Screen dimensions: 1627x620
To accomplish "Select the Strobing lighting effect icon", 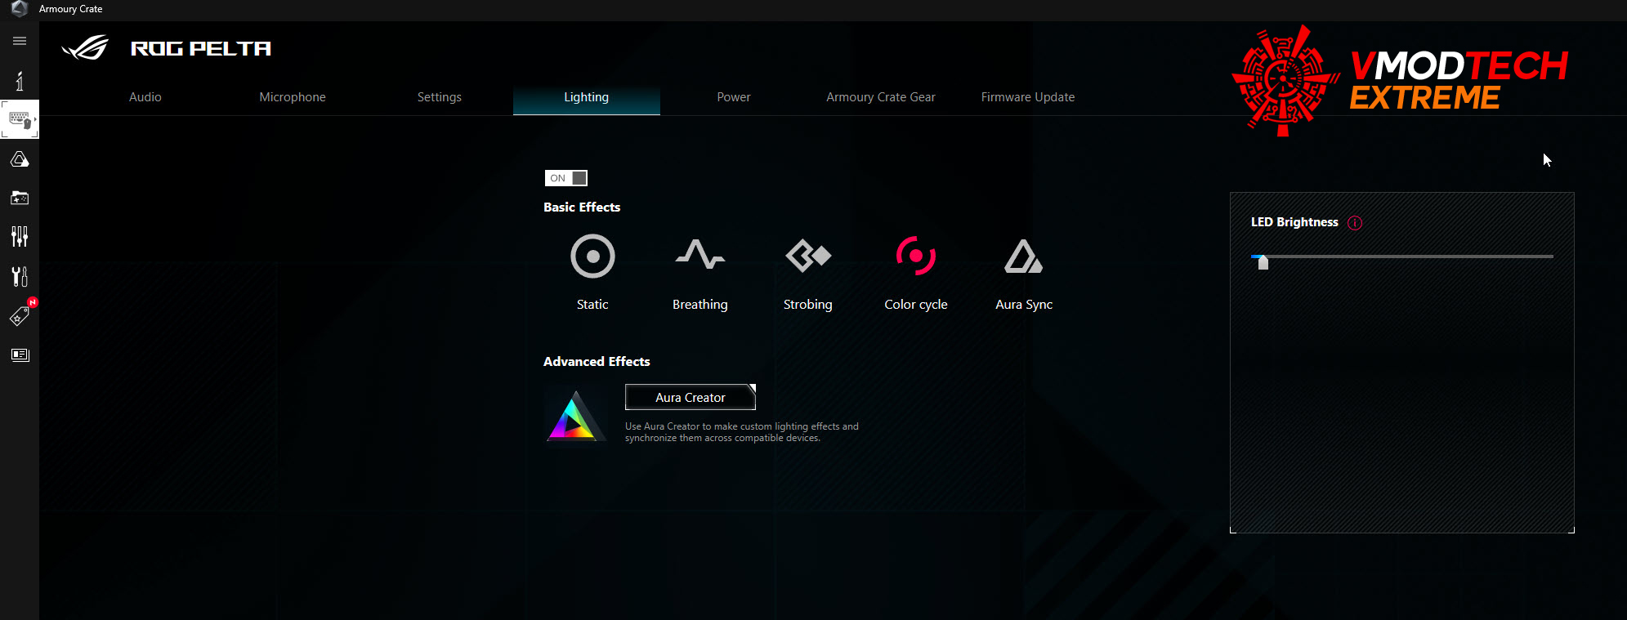I will tap(808, 256).
